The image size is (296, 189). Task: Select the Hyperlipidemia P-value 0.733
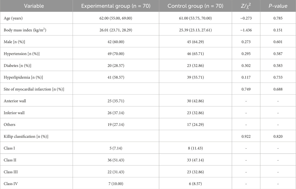[x=278, y=77]
